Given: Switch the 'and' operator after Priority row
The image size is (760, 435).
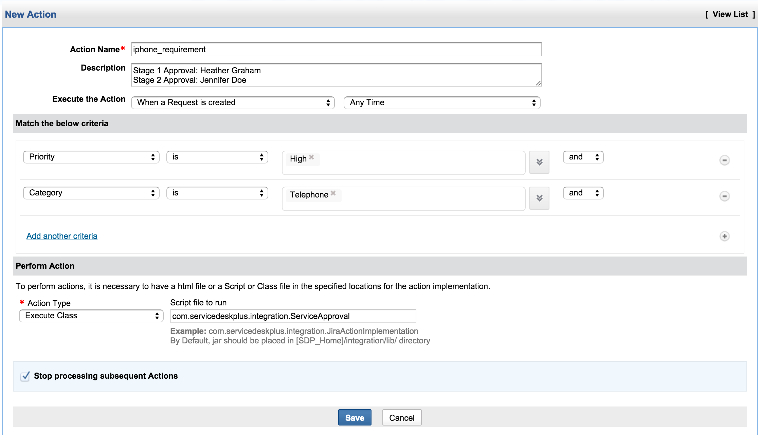Looking at the screenshot, I should [x=583, y=157].
